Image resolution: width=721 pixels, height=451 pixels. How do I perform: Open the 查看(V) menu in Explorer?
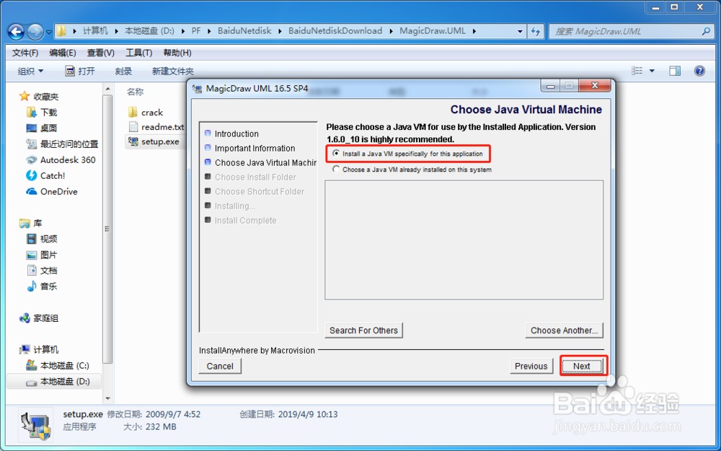(101, 53)
